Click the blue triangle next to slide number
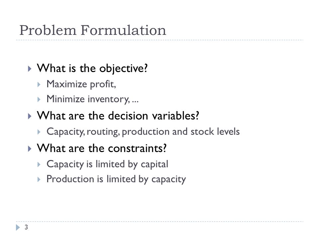 pyautogui.click(x=18, y=227)
